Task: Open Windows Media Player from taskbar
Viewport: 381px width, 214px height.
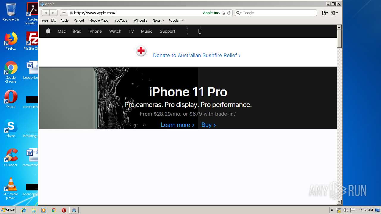Action: tap(44, 210)
